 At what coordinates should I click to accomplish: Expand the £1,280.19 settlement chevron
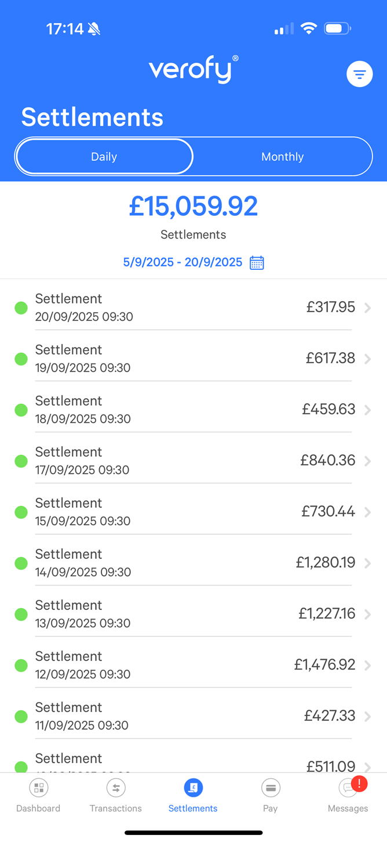point(368,563)
